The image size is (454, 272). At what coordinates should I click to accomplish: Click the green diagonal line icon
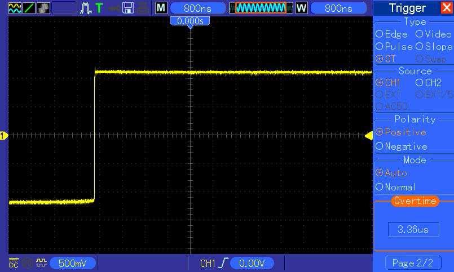pyautogui.click(x=29, y=8)
